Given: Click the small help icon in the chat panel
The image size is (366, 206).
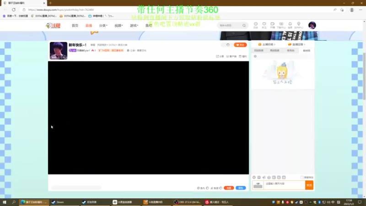Looking at the screenshot, I should [x=255, y=56].
